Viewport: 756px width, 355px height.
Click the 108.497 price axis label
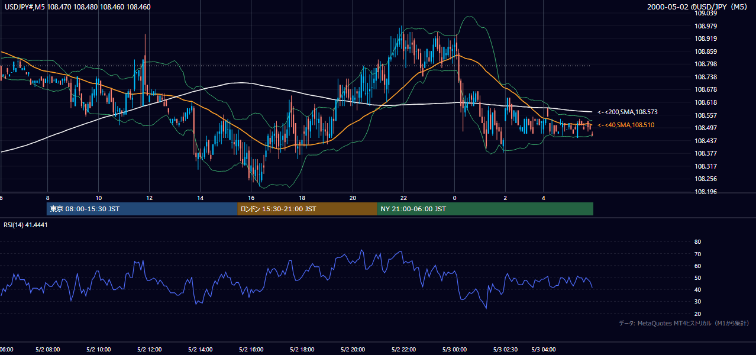coord(706,128)
